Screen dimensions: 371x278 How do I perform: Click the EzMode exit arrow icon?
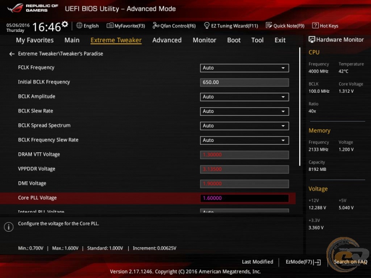(x=317, y=262)
